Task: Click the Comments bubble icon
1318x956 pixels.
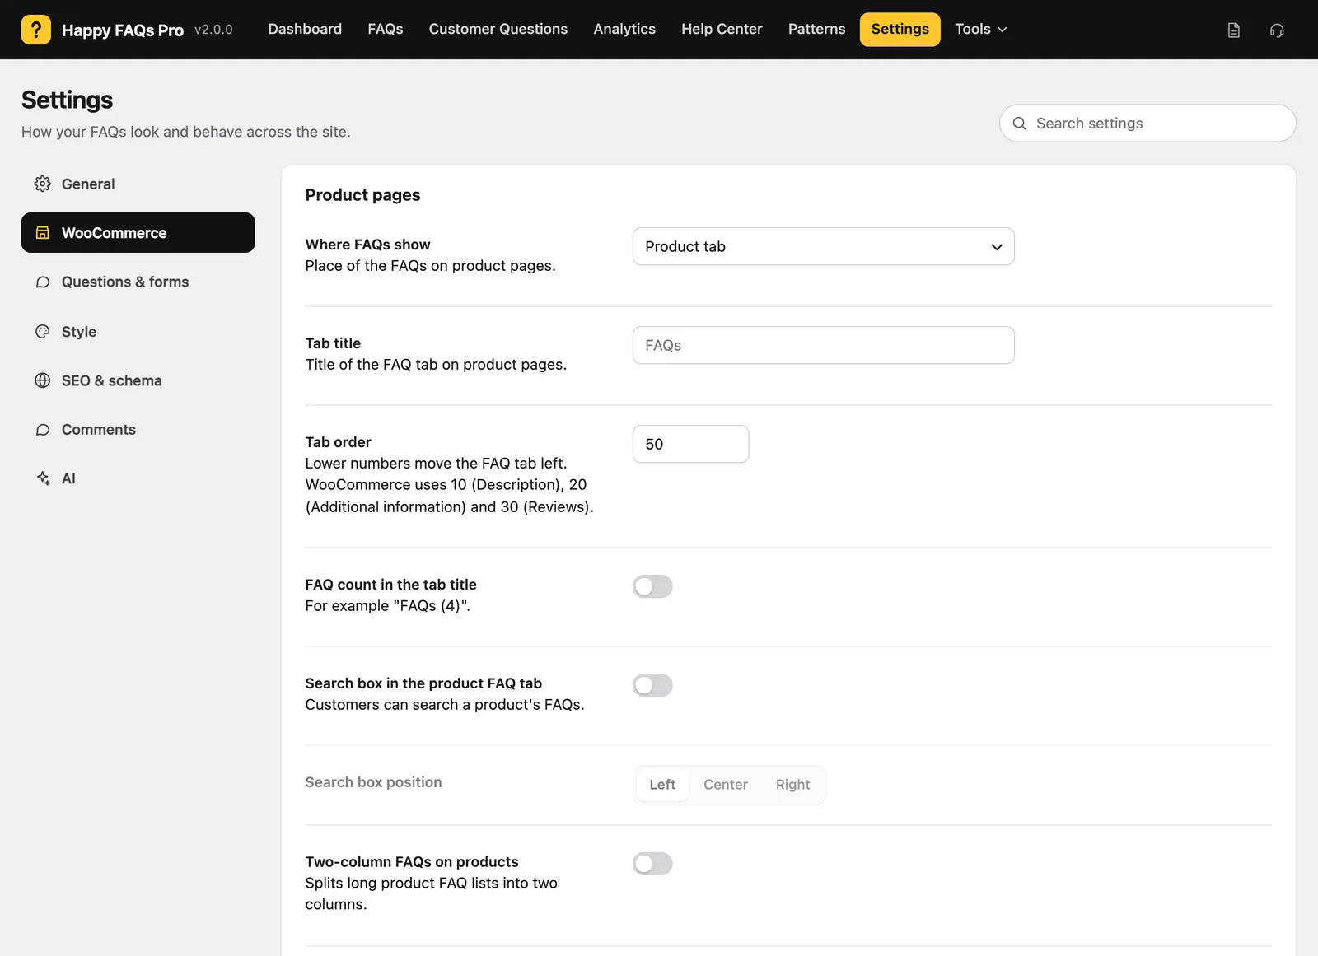Action: coord(43,430)
